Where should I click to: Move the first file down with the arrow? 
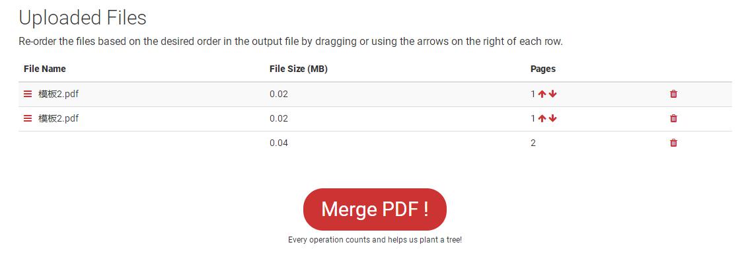pos(552,94)
